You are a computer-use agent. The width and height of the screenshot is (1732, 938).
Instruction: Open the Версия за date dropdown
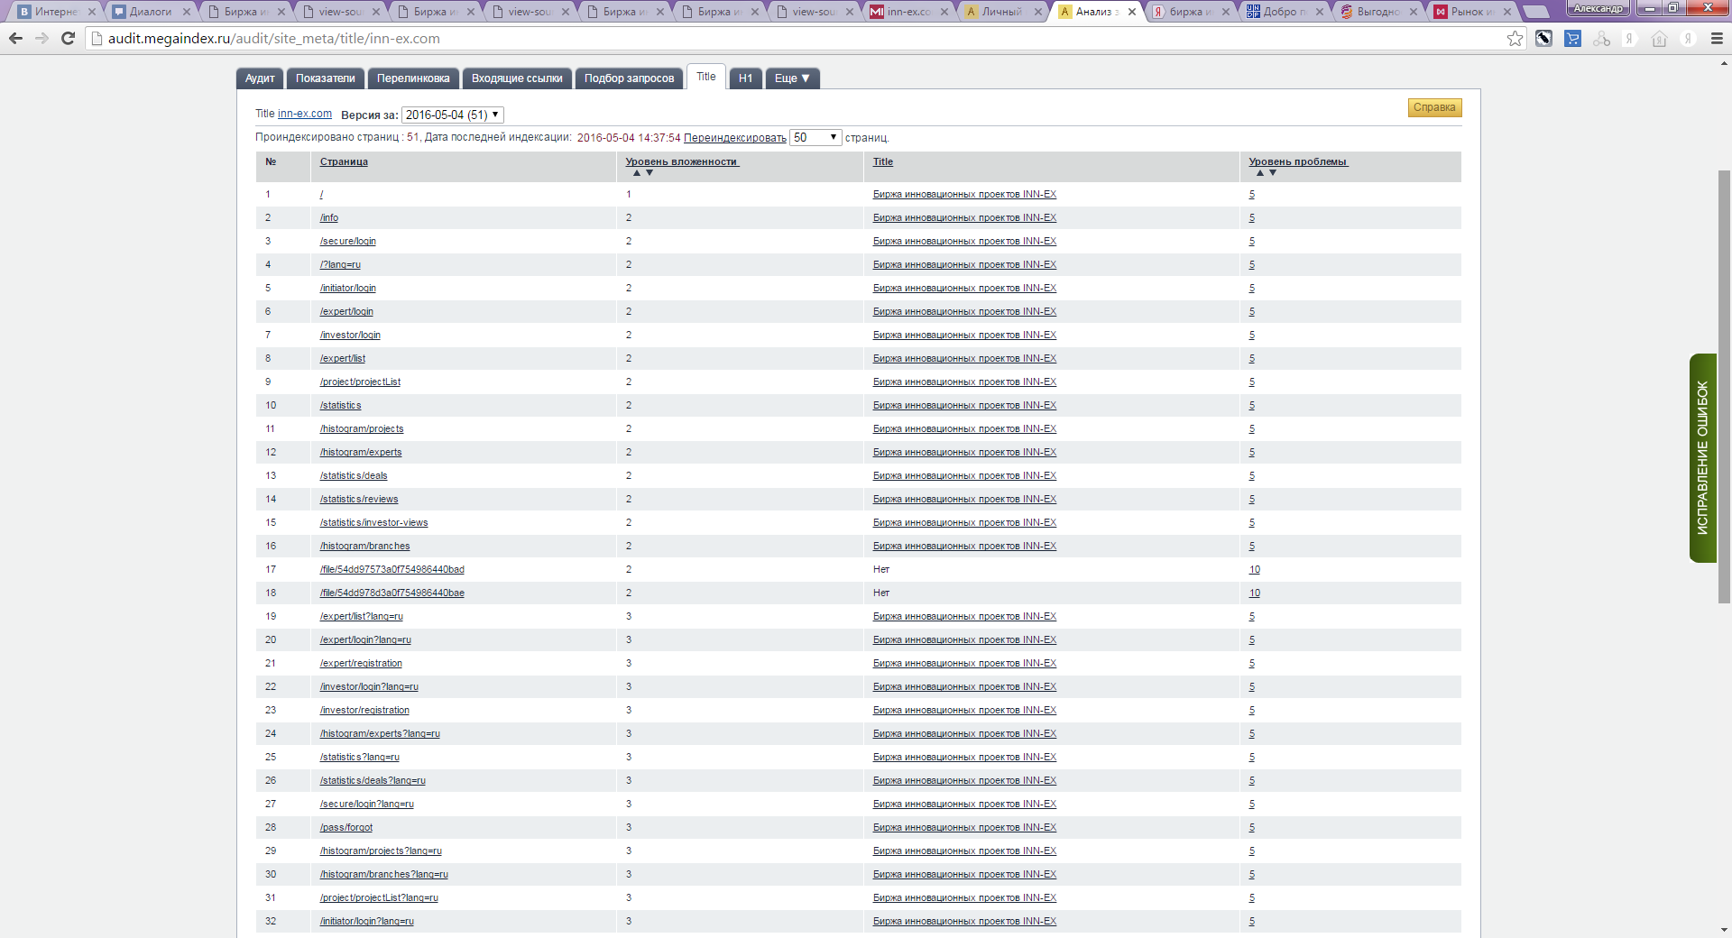[452, 115]
